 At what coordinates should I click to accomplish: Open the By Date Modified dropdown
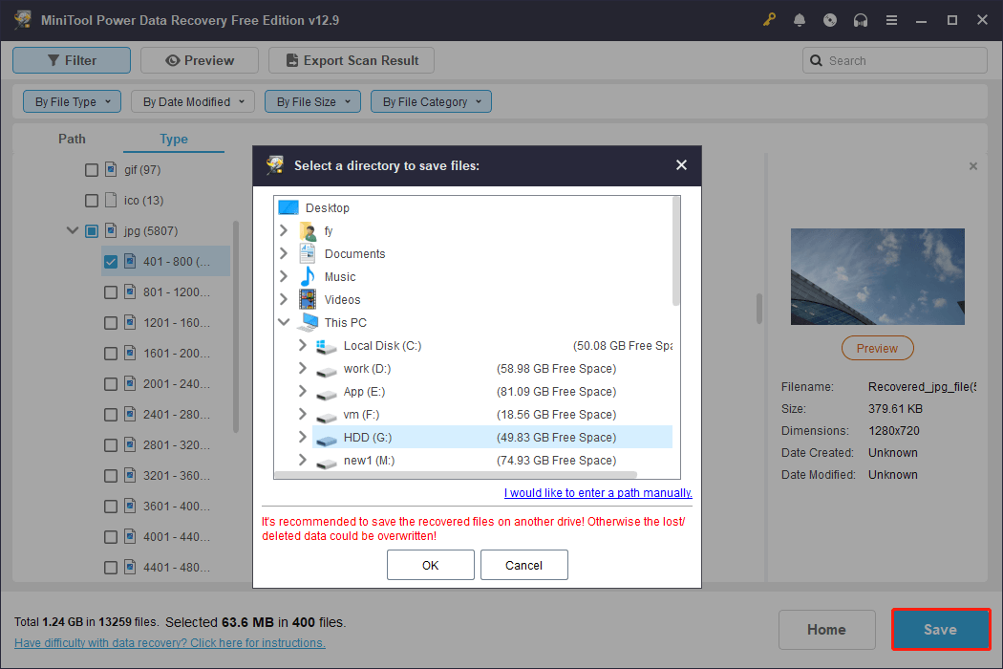193,101
